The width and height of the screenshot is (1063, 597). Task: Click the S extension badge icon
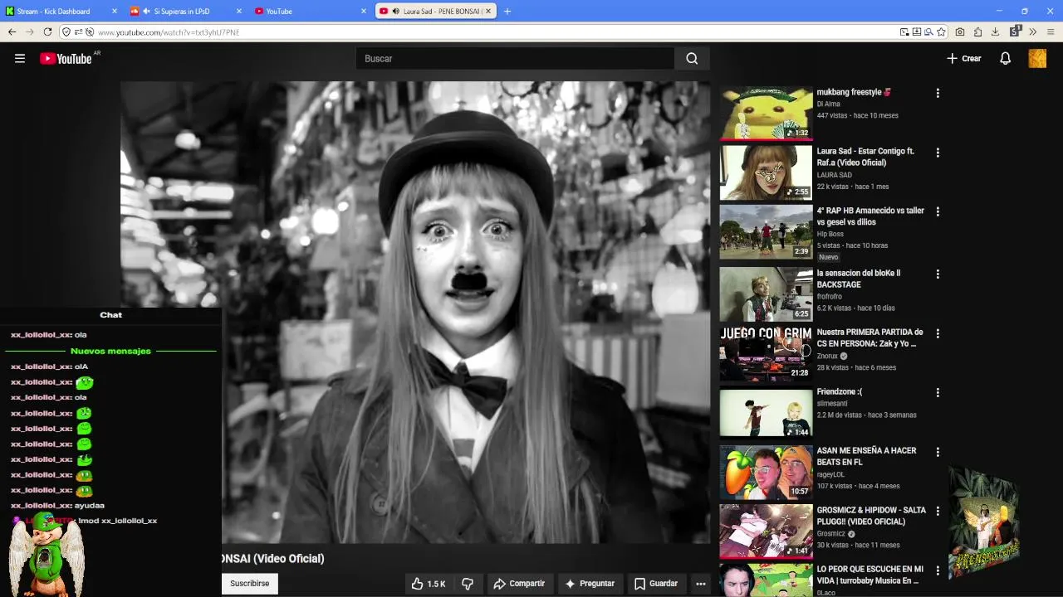pyautogui.click(x=1015, y=32)
